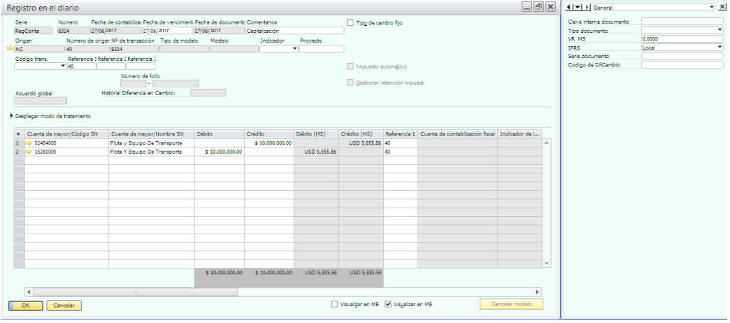
Task: Click the link arrow beside the Origen field
Action: coord(10,49)
